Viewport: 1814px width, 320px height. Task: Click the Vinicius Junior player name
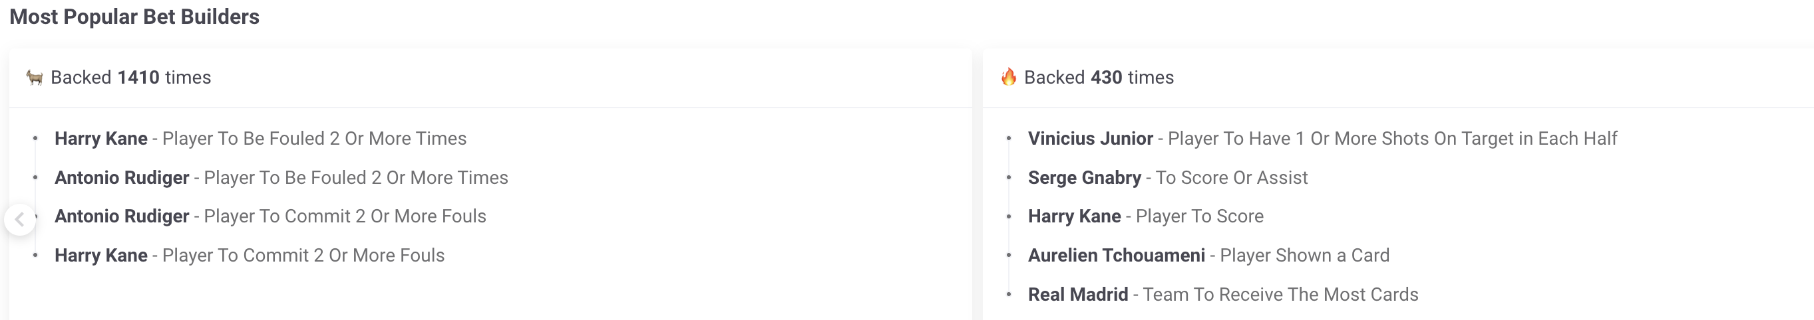(1090, 139)
